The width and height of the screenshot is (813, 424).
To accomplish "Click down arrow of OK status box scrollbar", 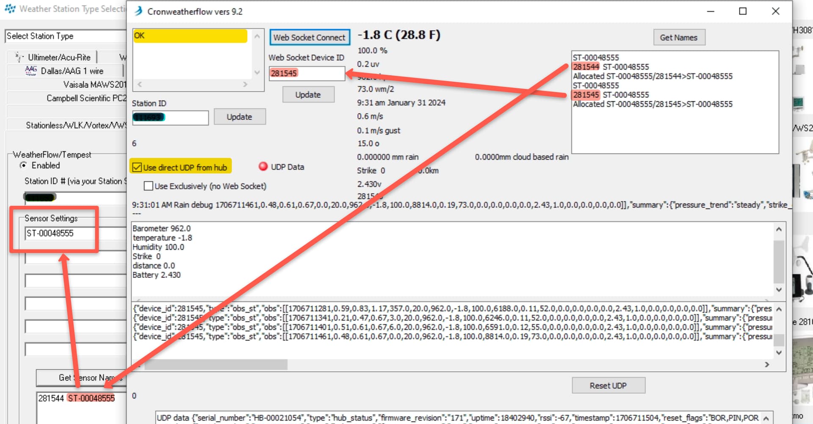I will point(257,72).
